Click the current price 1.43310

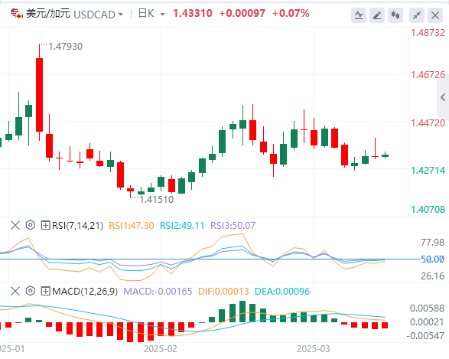pos(193,13)
